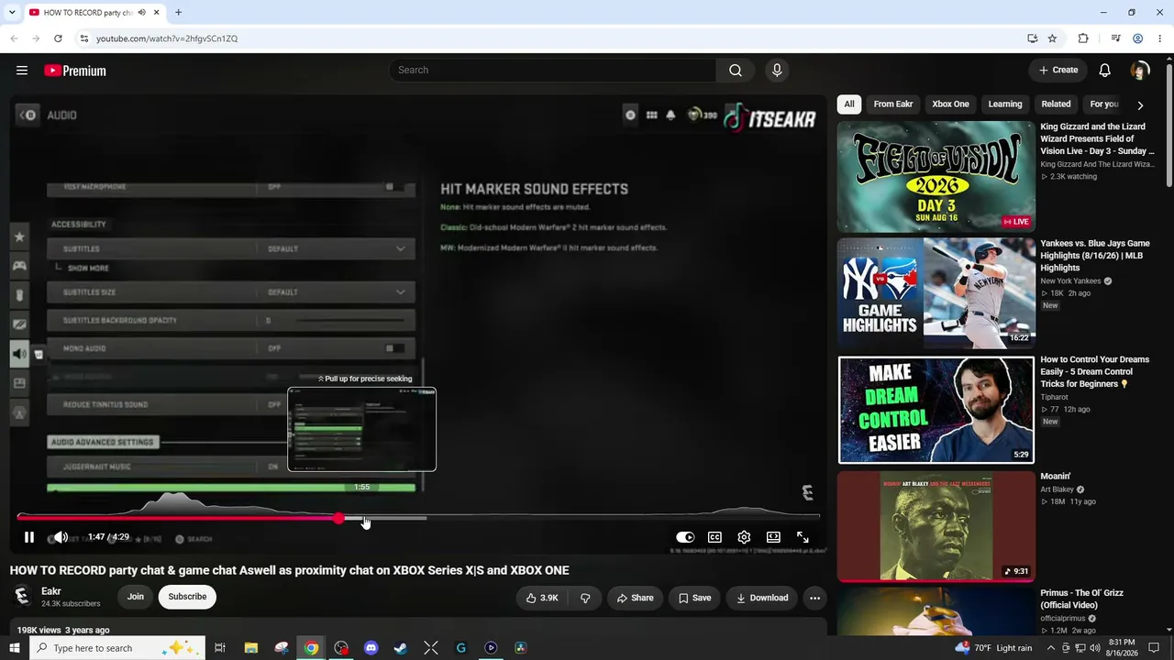Toggle closed captions in the player
1174x660 pixels.
(714, 538)
